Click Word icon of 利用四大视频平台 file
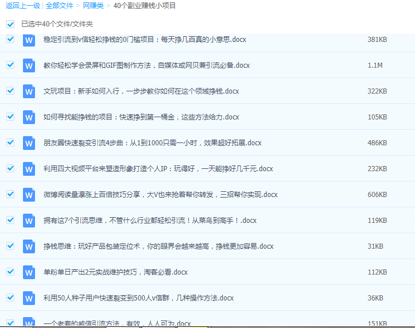The height and width of the screenshot is (328, 415). tap(29, 169)
